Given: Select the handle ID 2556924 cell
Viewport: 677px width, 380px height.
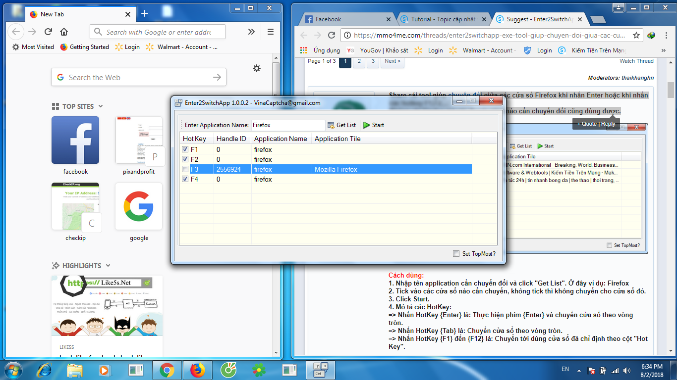Looking at the screenshot, I should coord(232,169).
